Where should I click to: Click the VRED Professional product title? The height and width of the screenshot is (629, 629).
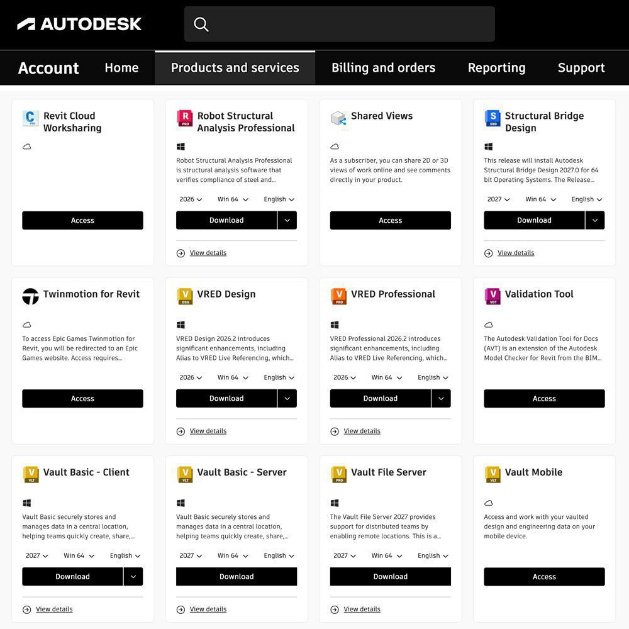click(x=393, y=294)
